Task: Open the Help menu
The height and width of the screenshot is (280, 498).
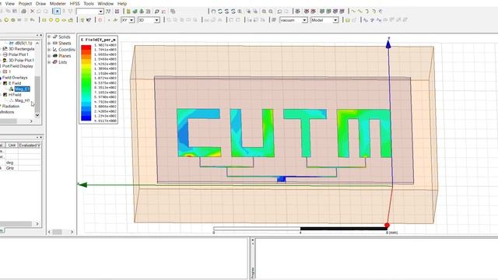Action: point(122,3)
